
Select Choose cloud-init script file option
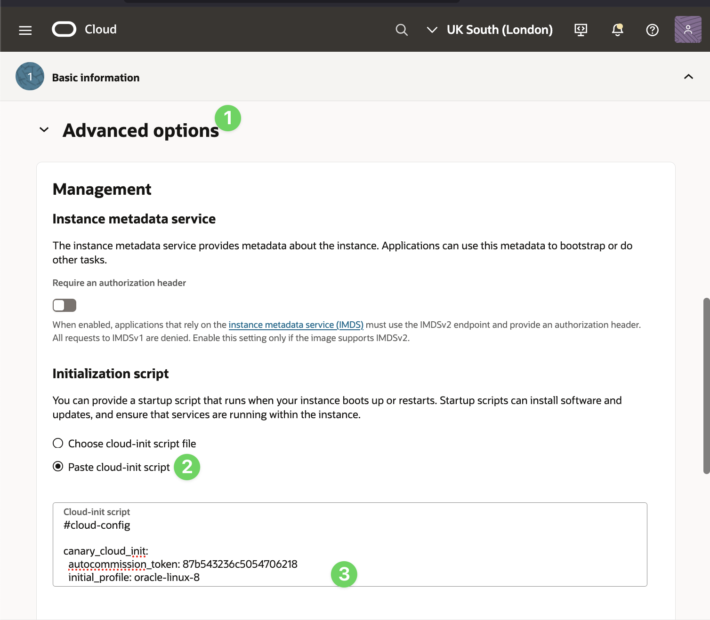[x=58, y=443]
